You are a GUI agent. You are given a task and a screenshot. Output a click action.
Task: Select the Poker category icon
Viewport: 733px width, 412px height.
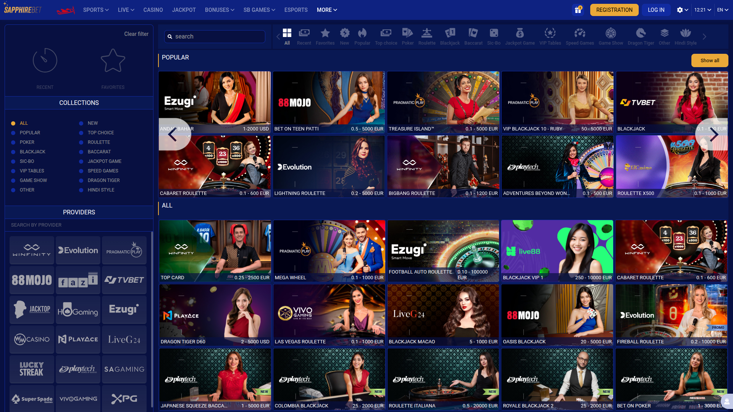(407, 36)
